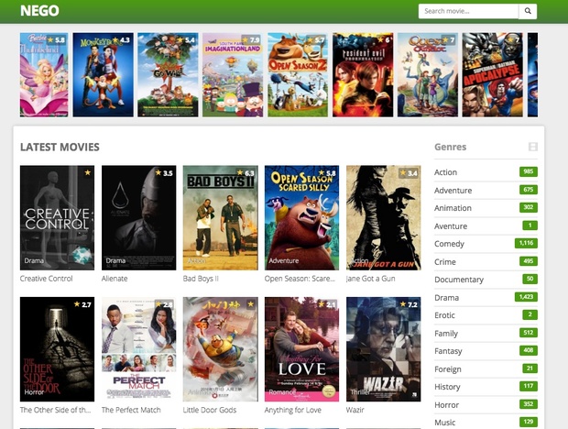Select the Erotic genre
Screen dimensions: 568x429
pyautogui.click(x=444, y=315)
